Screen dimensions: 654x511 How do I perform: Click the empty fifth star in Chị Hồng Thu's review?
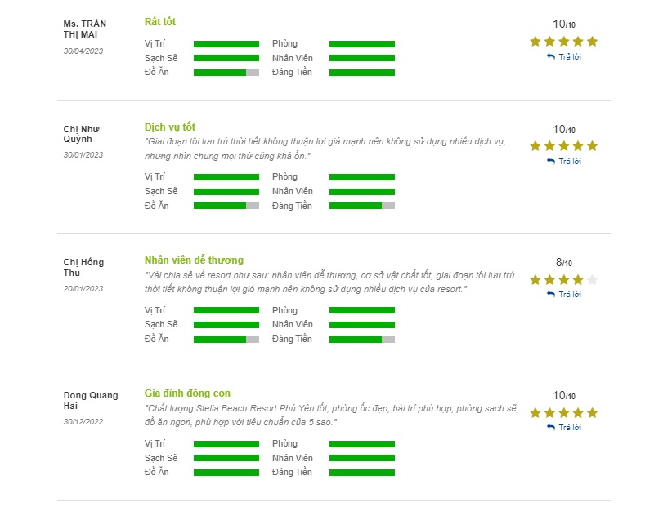pos(592,279)
